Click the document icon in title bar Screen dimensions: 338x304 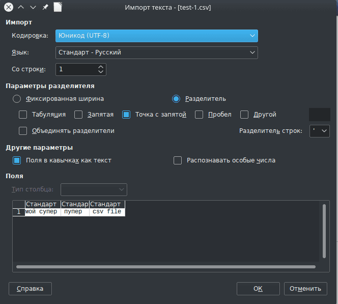(58, 7)
